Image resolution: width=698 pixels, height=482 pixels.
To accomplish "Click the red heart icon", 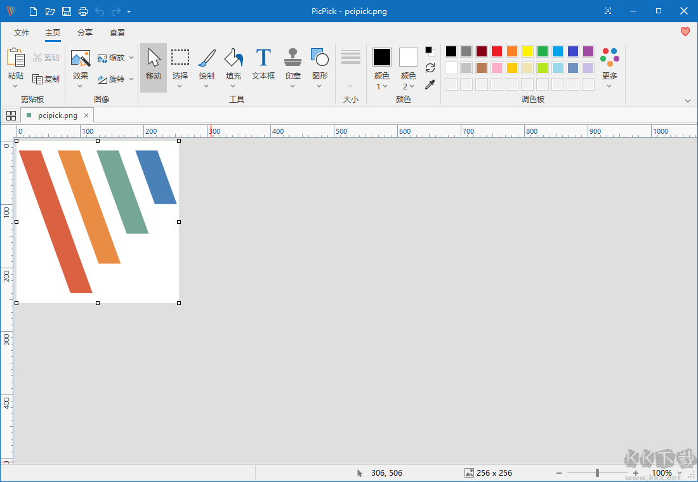I will [x=685, y=32].
